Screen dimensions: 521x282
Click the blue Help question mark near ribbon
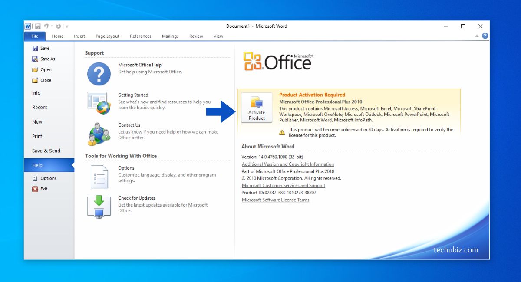click(x=485, y=36)
